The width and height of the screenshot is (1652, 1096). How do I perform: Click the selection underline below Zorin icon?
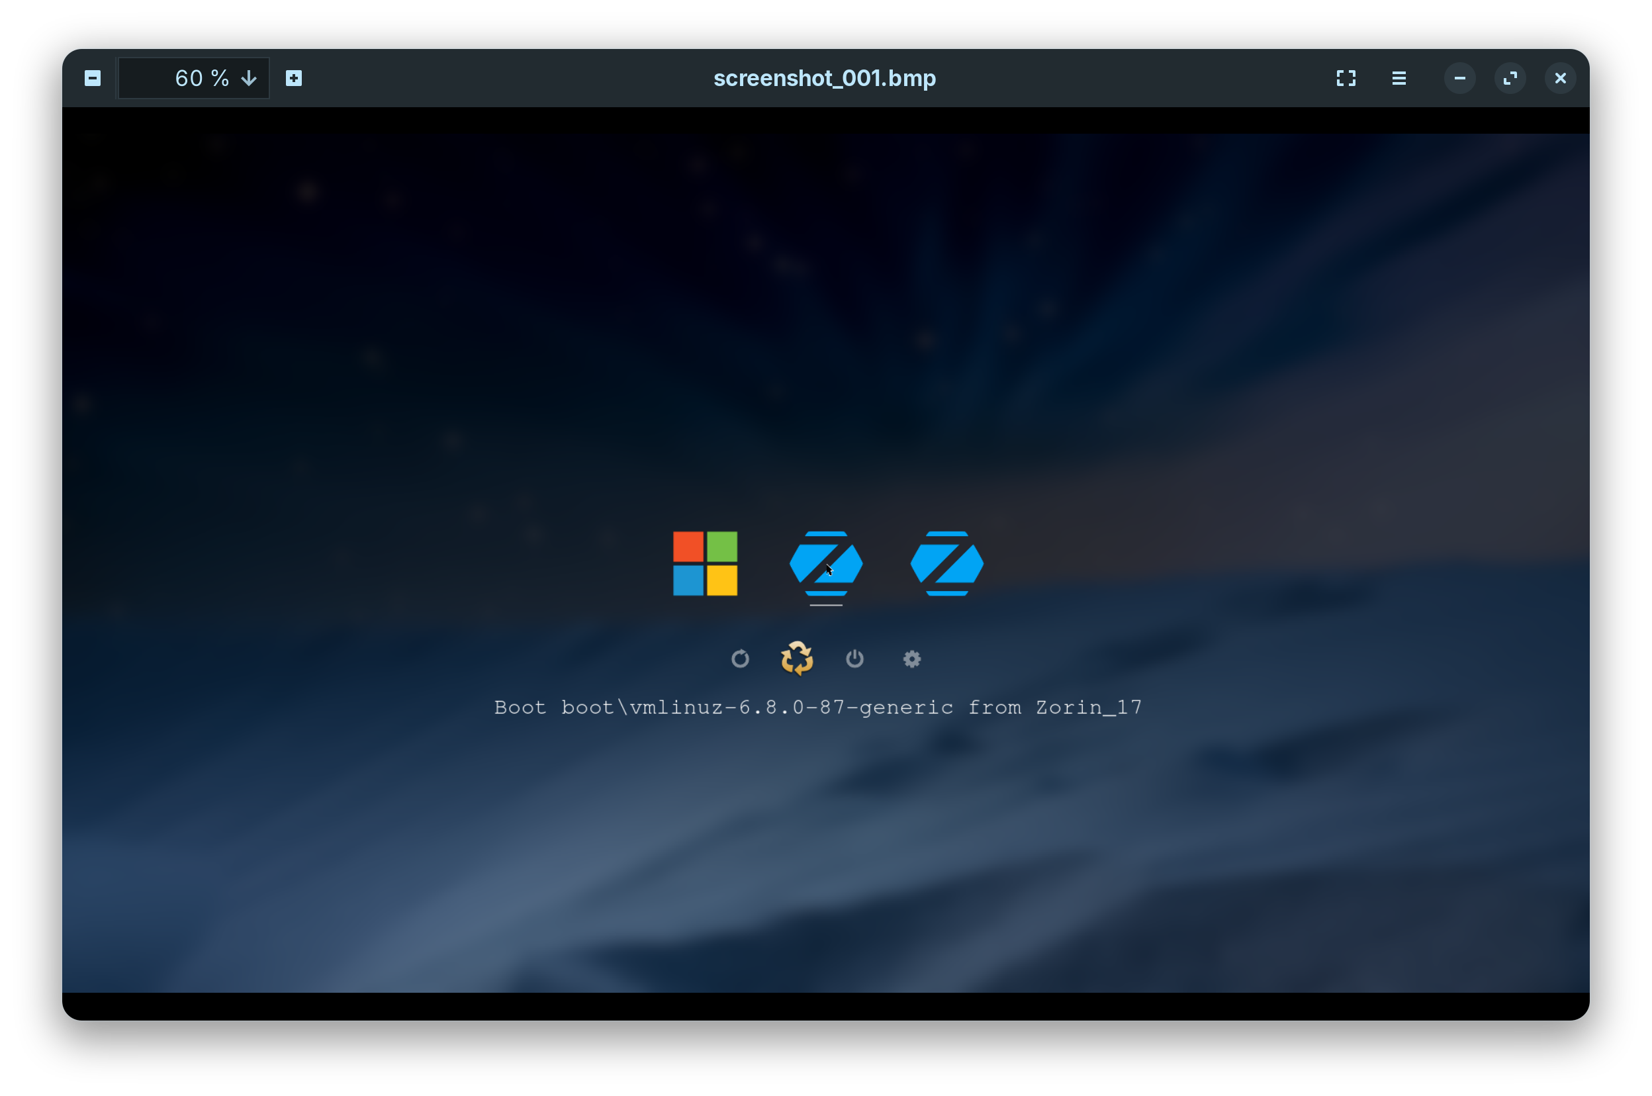[825, 606]
